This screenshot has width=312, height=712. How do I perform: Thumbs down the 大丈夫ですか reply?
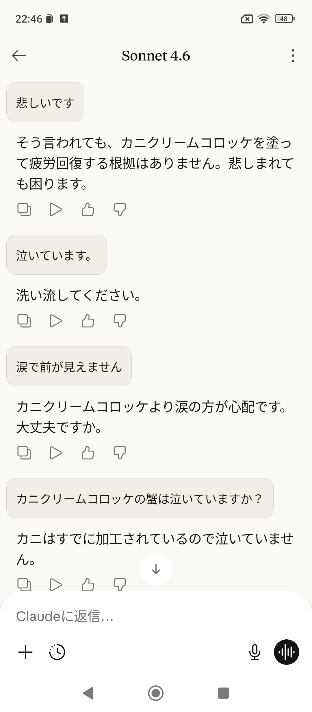coord(120,453)
